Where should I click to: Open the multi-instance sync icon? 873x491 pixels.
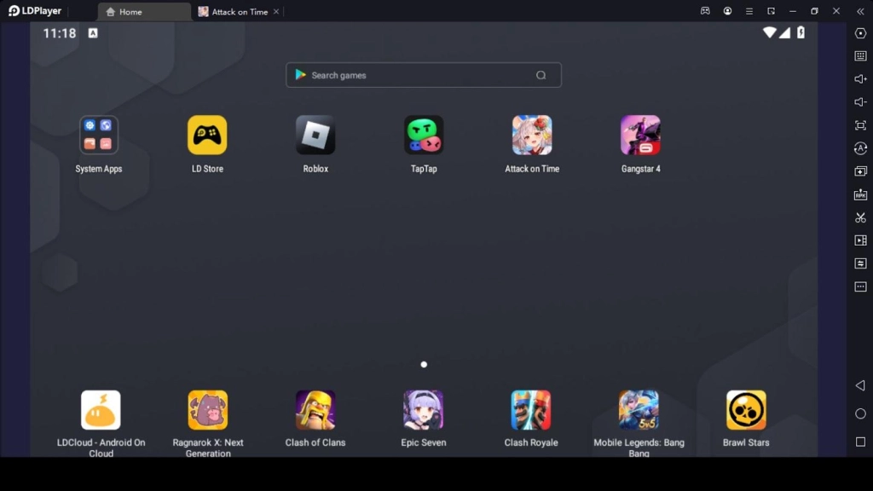[860, 171]
